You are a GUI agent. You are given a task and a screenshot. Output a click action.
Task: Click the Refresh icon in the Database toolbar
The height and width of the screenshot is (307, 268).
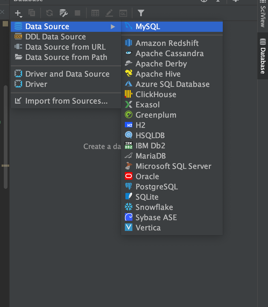(x=50, y=13)
